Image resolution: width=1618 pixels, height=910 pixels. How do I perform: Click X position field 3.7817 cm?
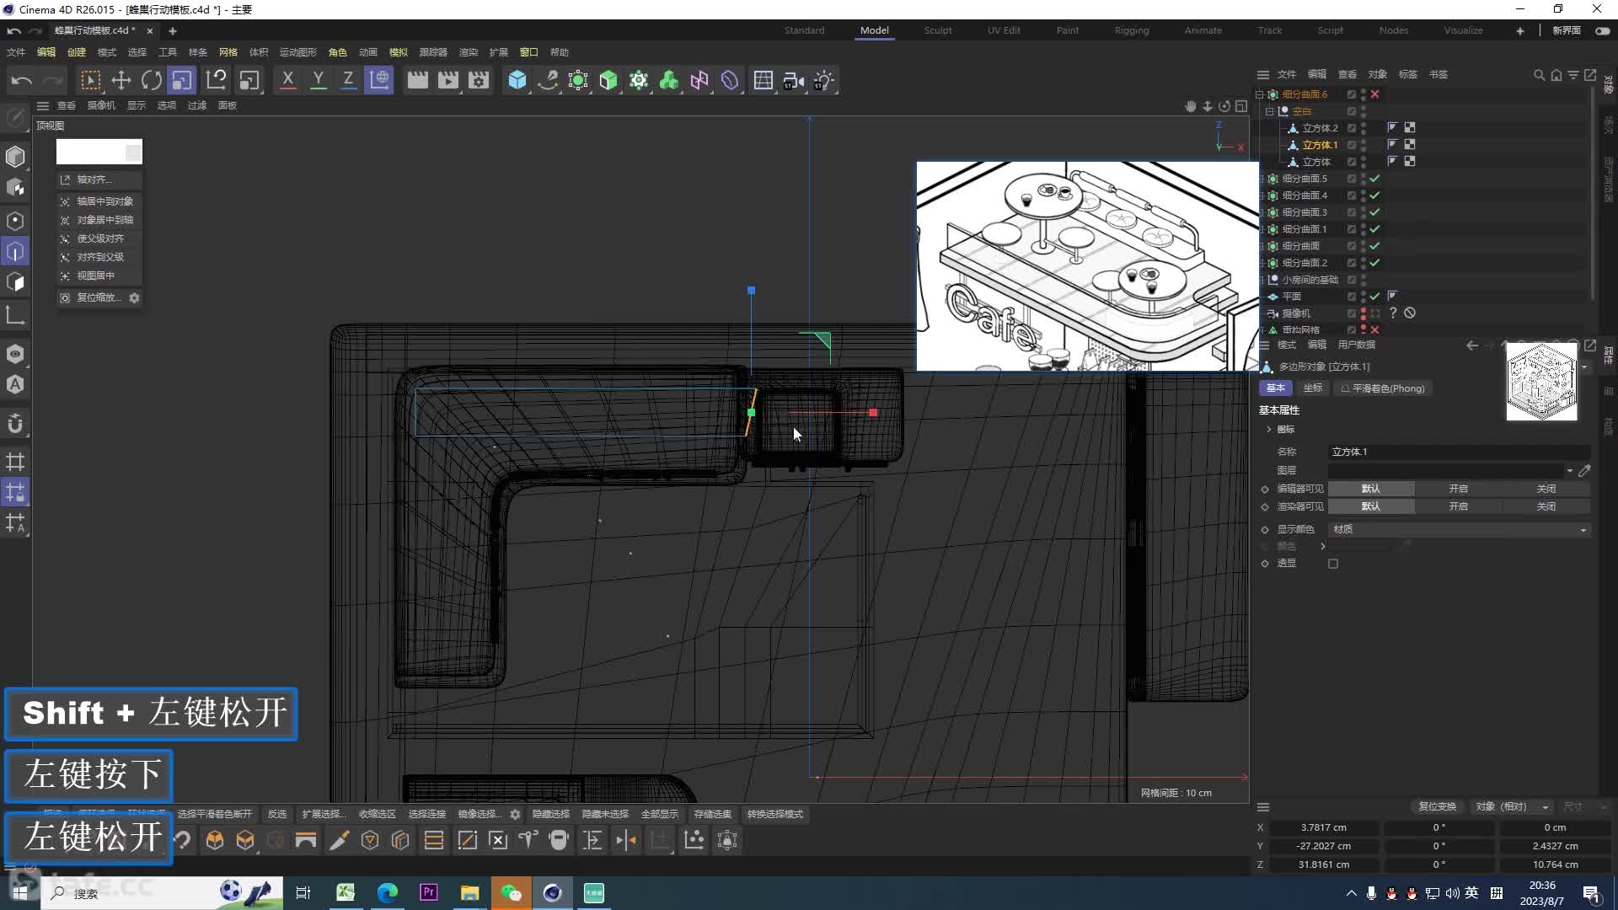1323,828
